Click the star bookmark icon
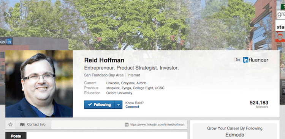The image size is (285, 139). point(10,125)
